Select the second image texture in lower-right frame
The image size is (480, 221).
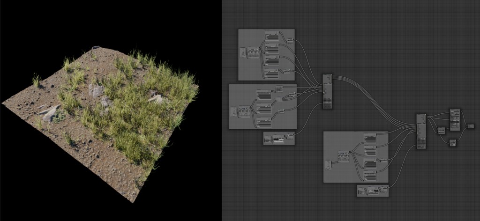370,151
